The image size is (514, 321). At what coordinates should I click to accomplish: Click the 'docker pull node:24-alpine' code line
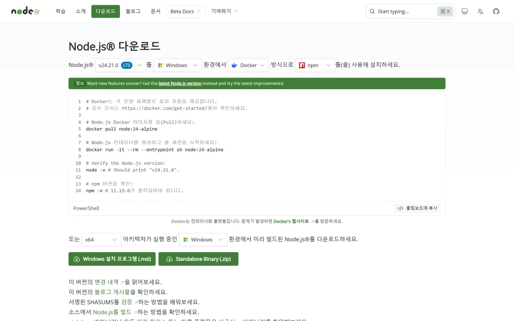point(122,129)
